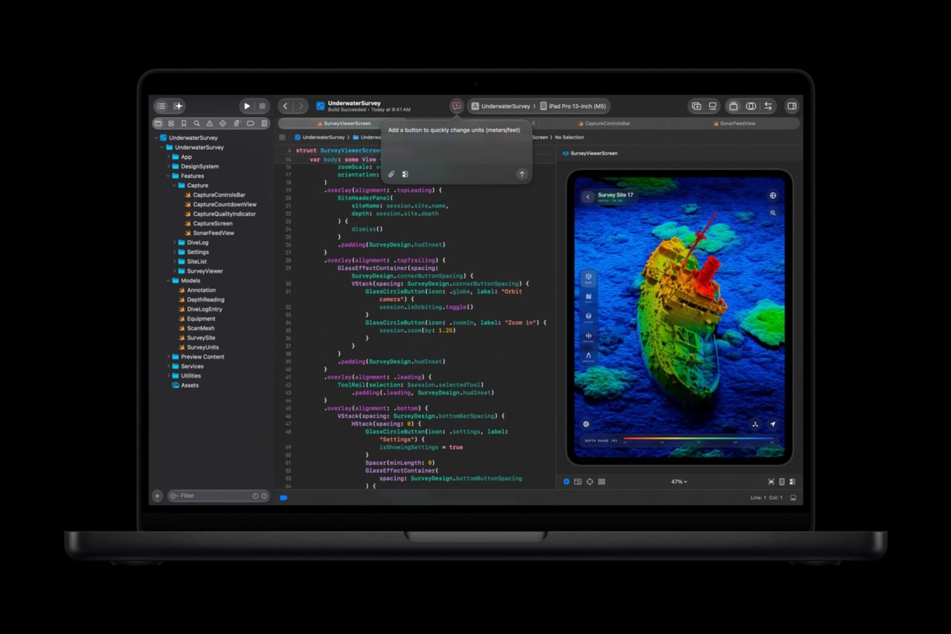Open the bookmark navigator
Viewport: 951px width, 634px height.
184,124
